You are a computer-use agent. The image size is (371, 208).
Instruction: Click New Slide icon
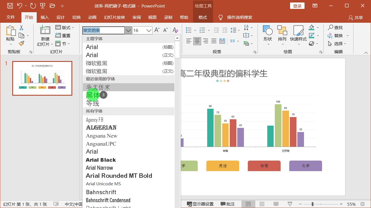(45, 30)
